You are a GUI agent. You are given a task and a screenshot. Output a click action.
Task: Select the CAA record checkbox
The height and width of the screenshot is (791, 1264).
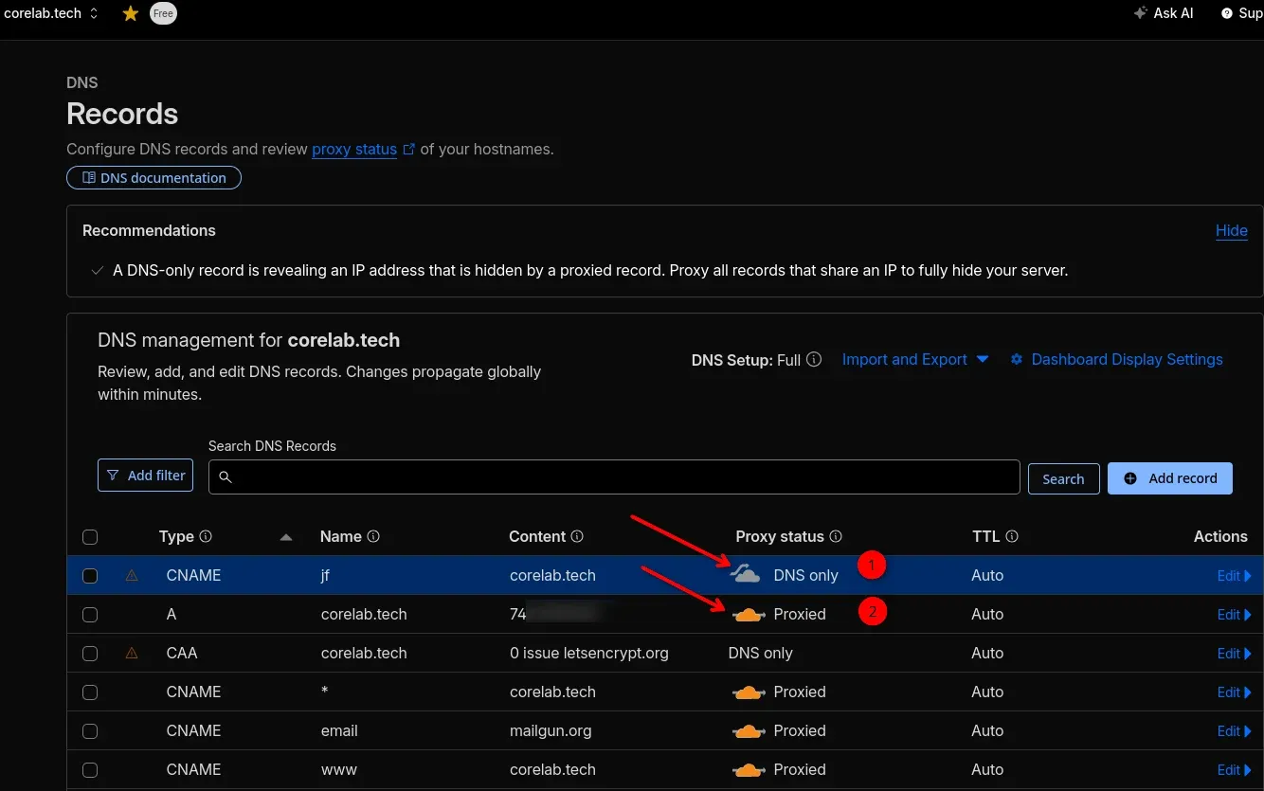point(90,654)
